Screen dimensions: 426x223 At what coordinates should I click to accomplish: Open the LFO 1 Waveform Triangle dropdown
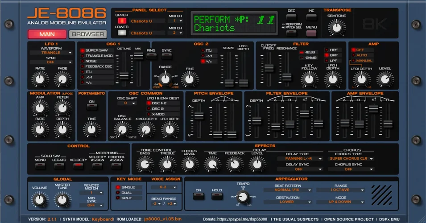point(51,53)
